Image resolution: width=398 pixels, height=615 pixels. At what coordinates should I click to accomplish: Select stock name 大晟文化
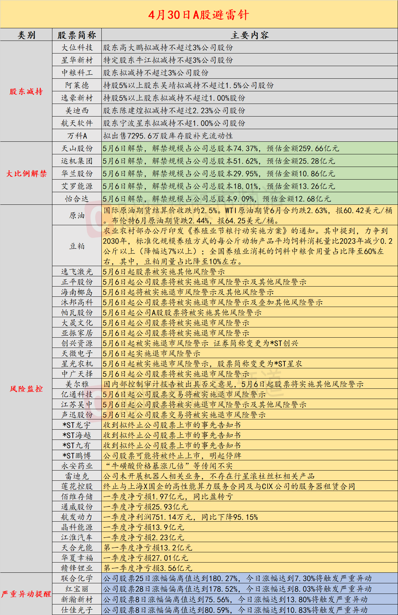coord(77,323)
